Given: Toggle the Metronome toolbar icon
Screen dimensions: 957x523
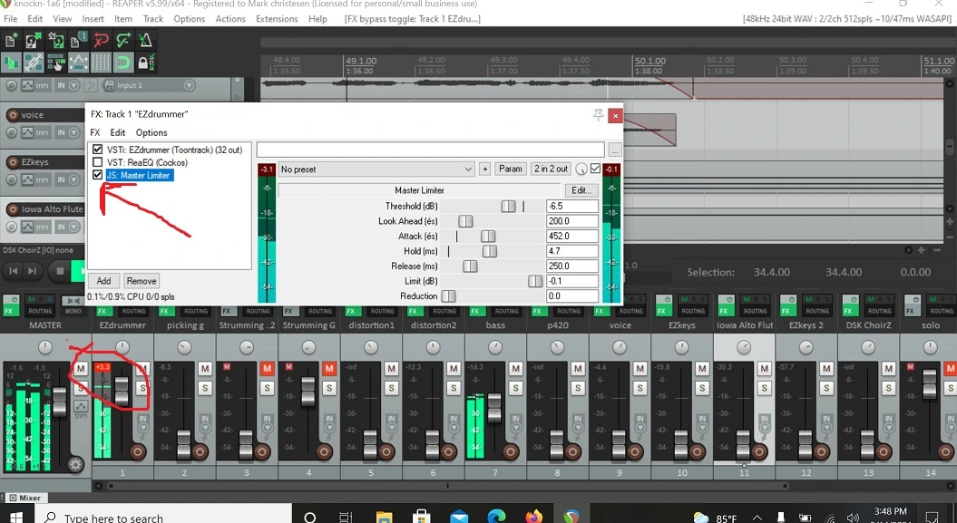Looking at the screenshot, I should [x=145, y=41].
